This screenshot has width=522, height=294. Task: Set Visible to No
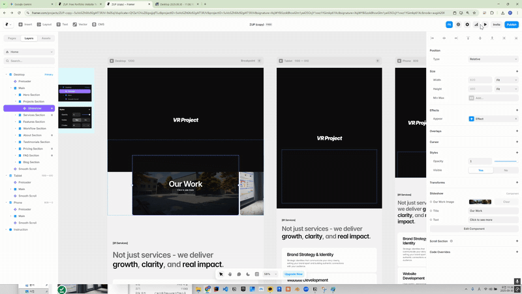[506, 170]
